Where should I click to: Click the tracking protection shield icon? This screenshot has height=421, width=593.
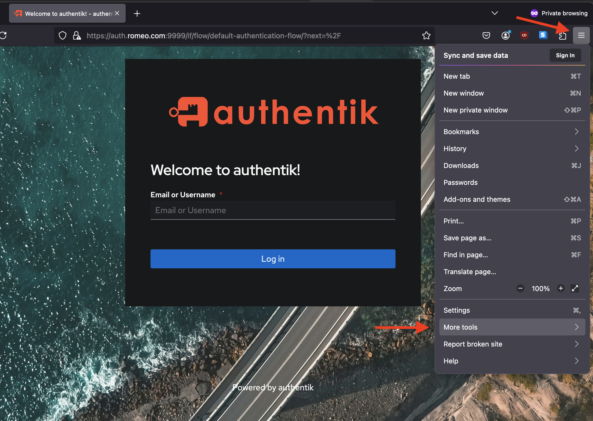63,36
